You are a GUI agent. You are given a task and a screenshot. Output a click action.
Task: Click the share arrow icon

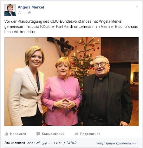pyautogui.click(x=76, y=134)
